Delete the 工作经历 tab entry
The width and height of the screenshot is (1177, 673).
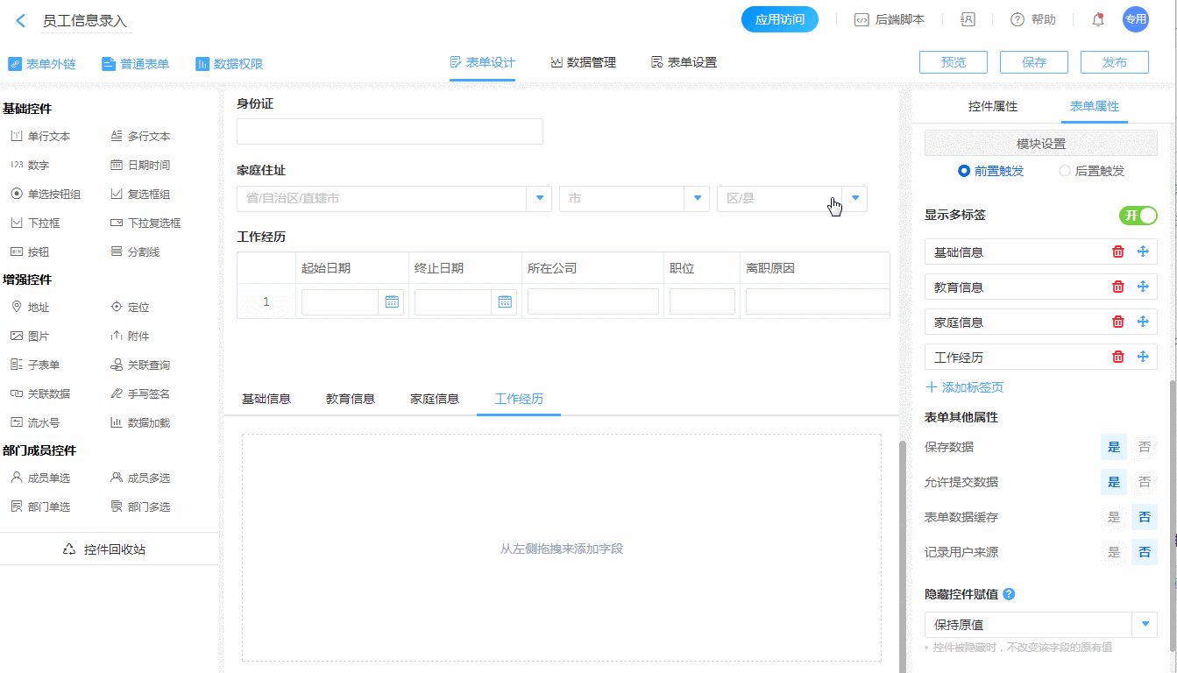1117,357
